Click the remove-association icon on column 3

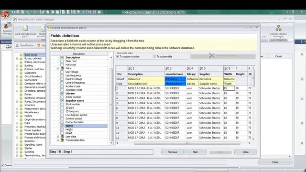pyautogui.click(x=167, y=68)
